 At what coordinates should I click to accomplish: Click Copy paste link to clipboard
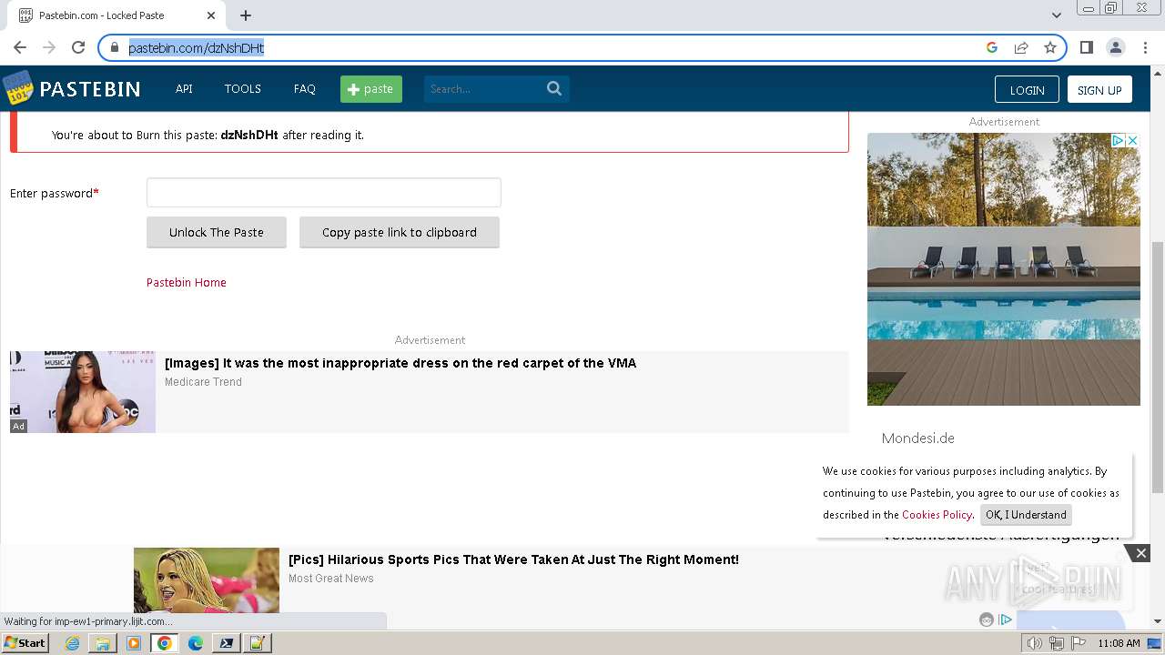pyautogui.click(x=400, y=232)
